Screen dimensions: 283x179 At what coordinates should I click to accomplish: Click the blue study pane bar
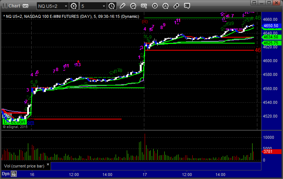click(x=156, y=166)
